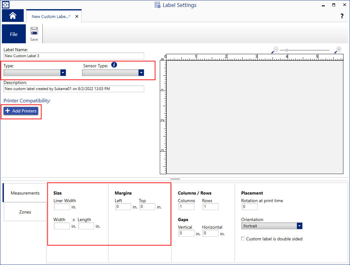Click the Home icon button
Image resolution: width=350 pixels, height=265 pixels.
tap(13, 16)
